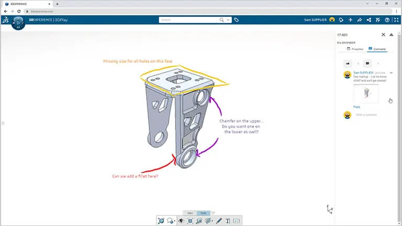Toggle the eye visibility tool
Image resolution: width=402 pixels, height=226 pixels.
pos(181,221)
